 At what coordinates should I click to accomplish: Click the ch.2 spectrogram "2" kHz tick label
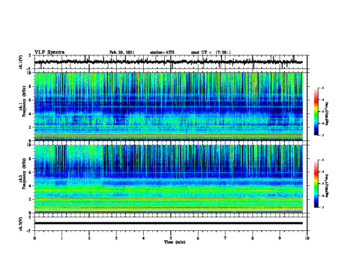[31, 199]
